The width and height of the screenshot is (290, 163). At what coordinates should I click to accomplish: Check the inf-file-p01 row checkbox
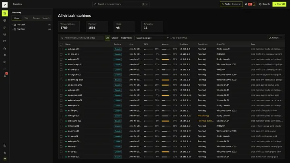click(x=61, y=111)
